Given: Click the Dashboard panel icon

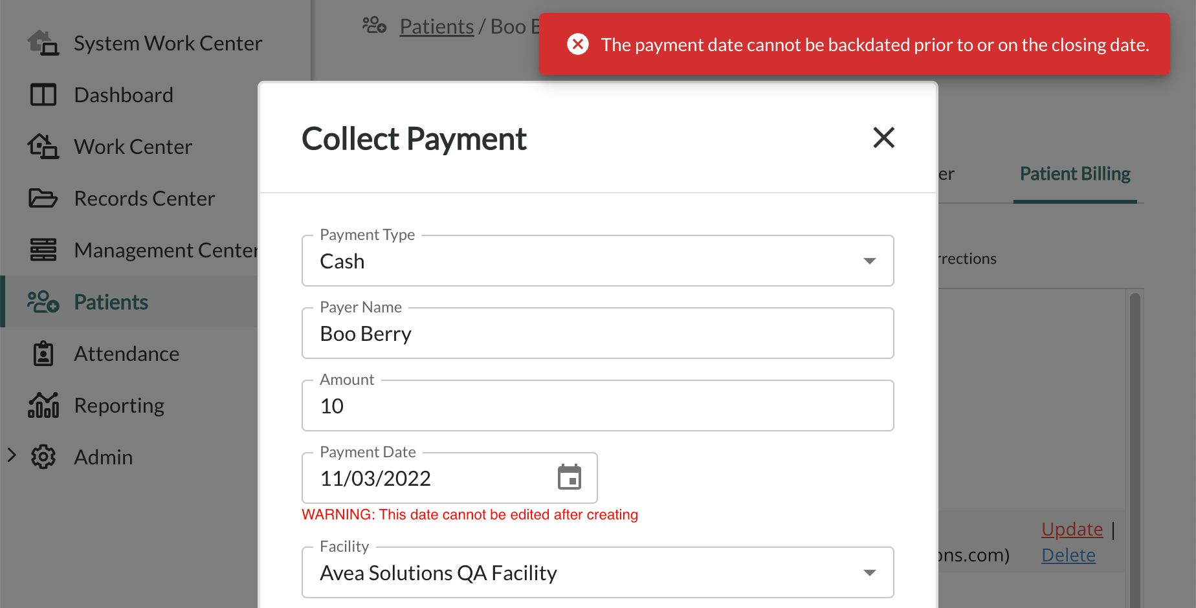Looking at the screenshot, I should click(43, 95).
